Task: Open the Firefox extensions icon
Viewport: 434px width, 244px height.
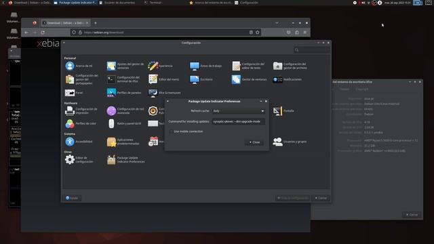Action: 297,33
